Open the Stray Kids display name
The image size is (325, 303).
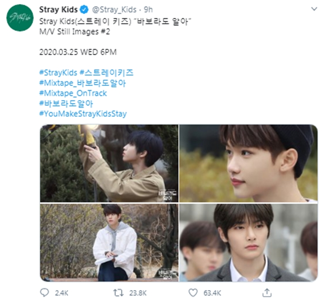click(x=58, y=9)
